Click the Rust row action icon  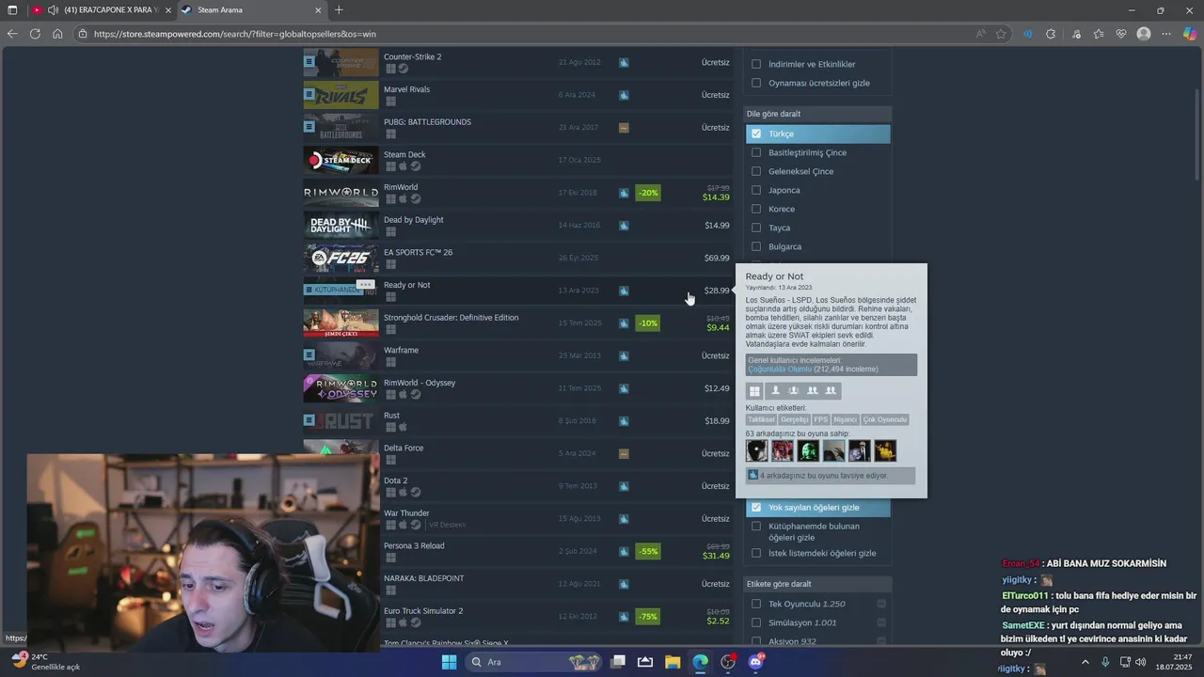pyautogui.click(x=309, y=420)
